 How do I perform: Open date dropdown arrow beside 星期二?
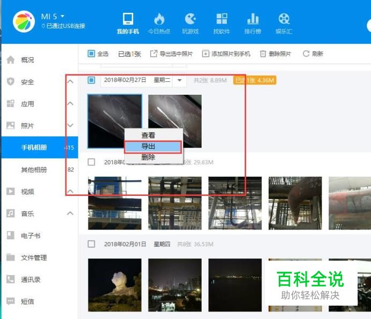pyautogui.click(x=180, y=80)
